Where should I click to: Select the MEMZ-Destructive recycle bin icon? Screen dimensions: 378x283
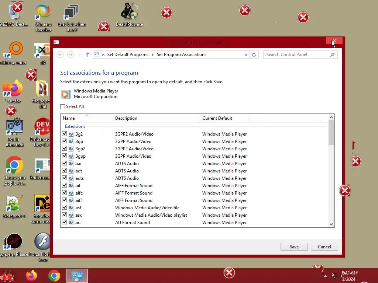click(14, 14)
